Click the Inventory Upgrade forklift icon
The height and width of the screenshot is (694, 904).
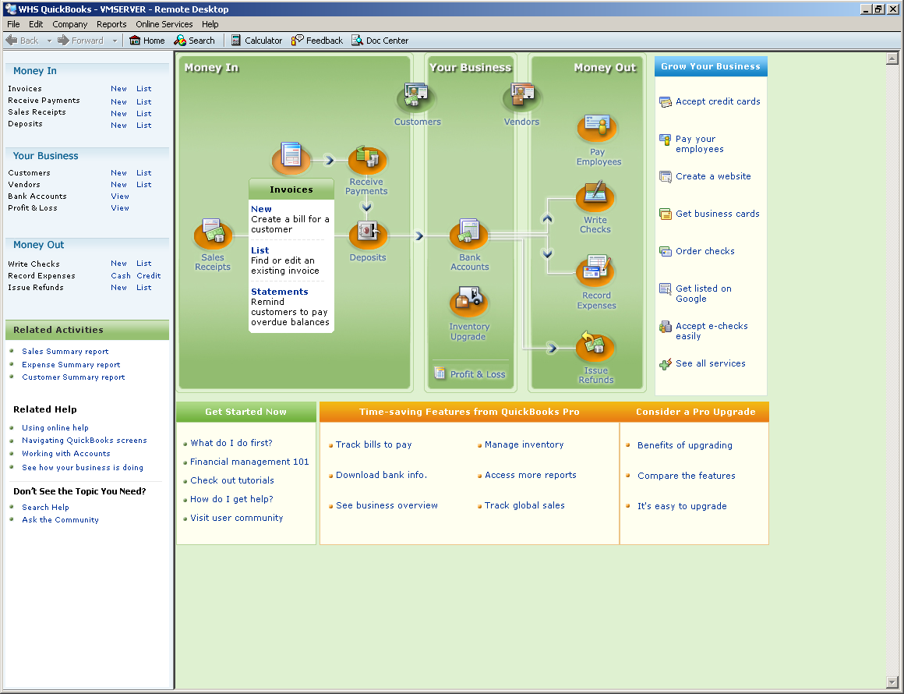[468, 302]
